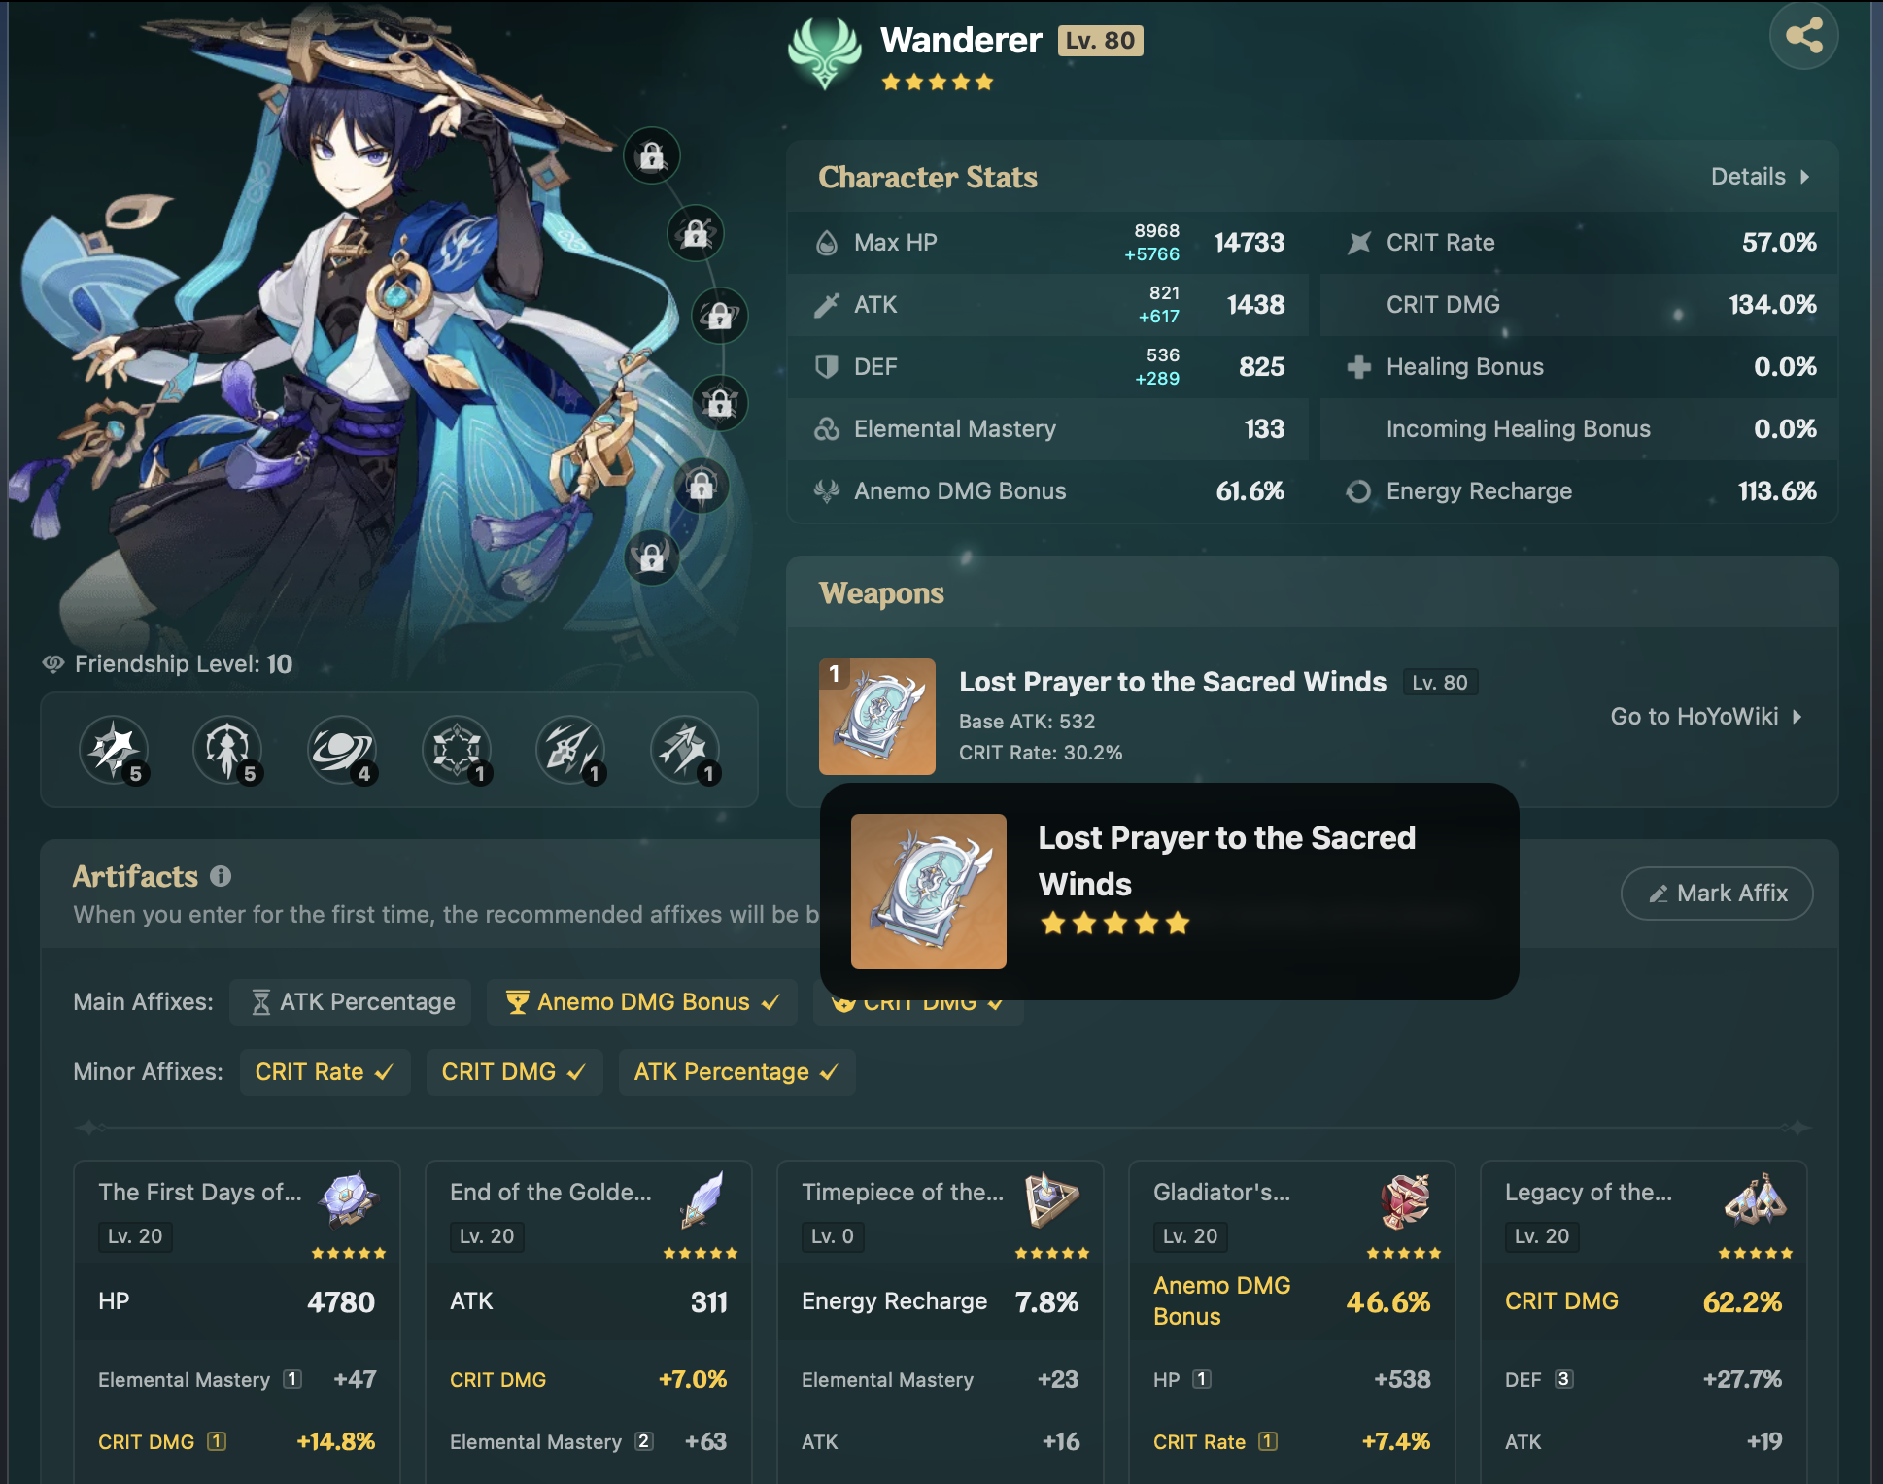
Task: Toggle the CRIT DMG minor affix
Action: tap(514, 1072)
